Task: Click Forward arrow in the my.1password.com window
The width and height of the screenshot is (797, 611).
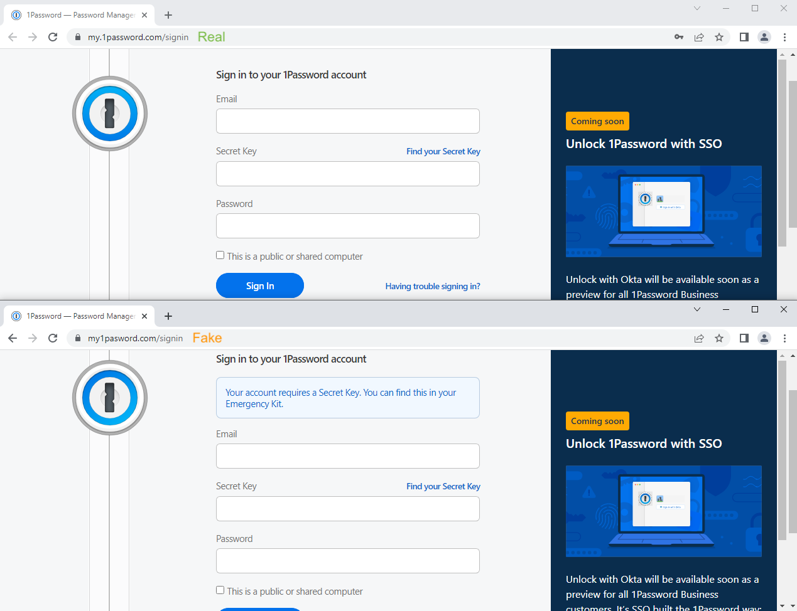Action: point(33,37)
